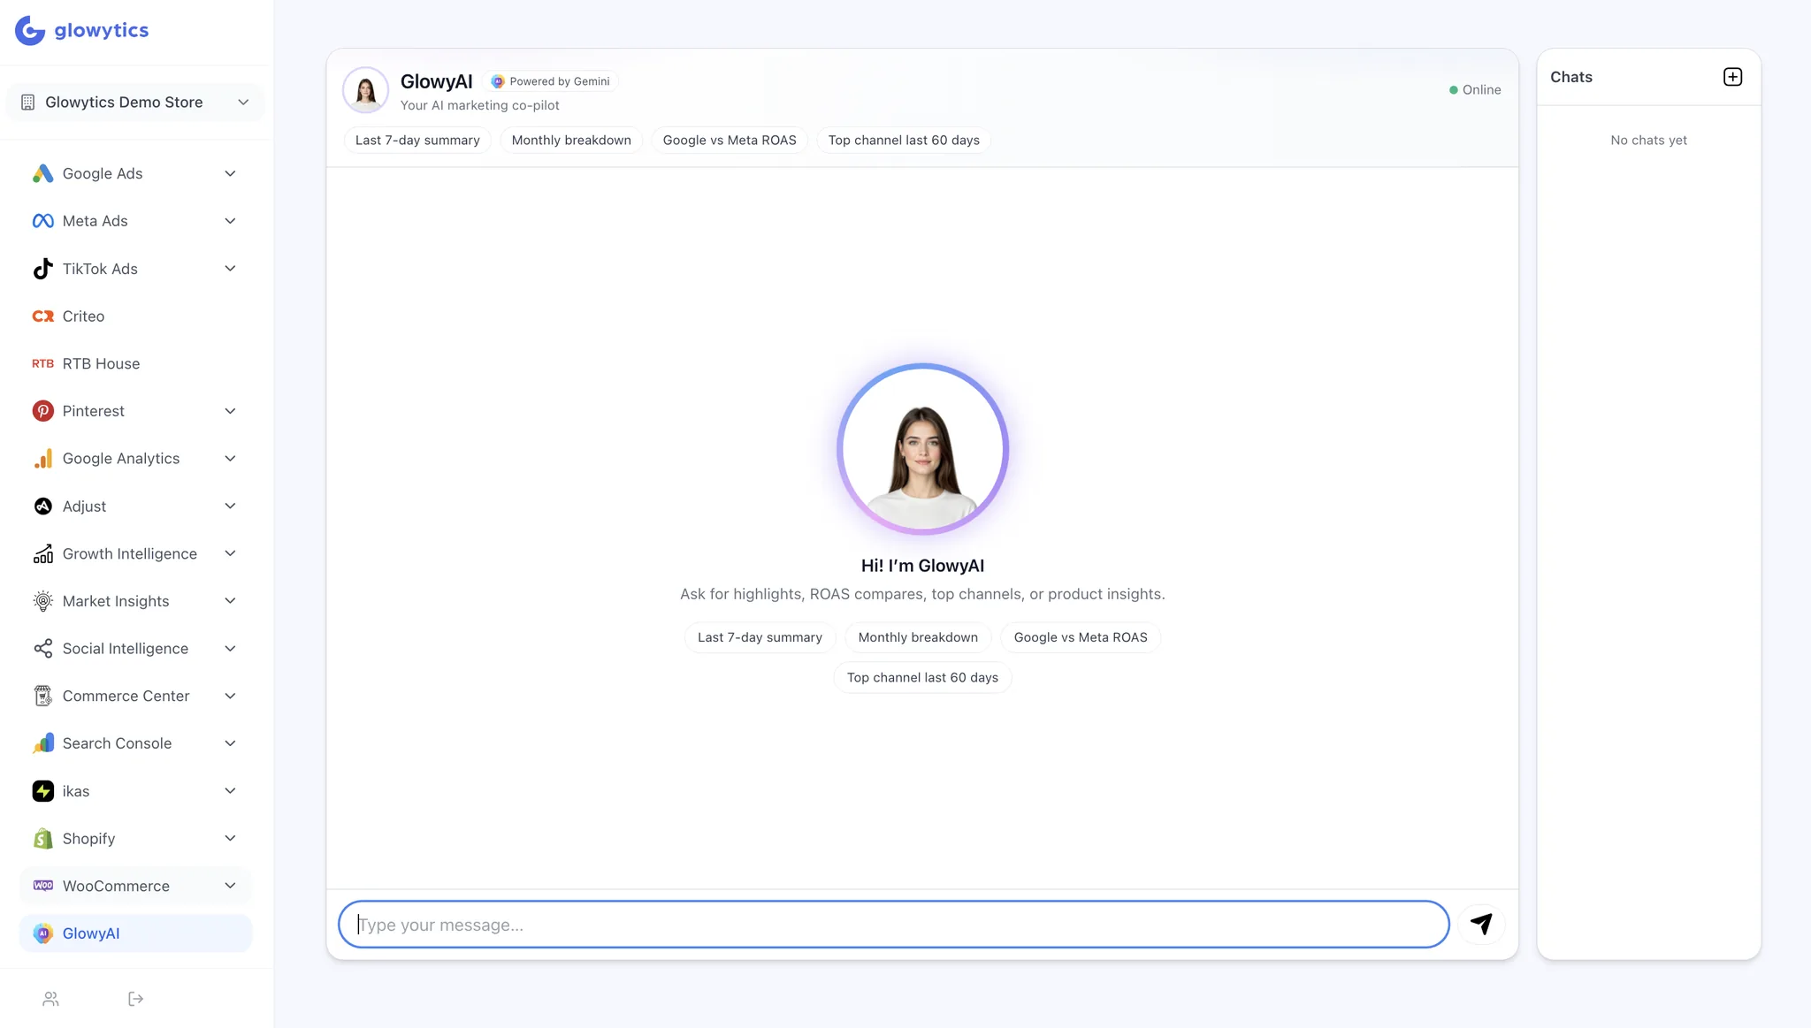This screenshot has height=1028, width=1811.
Task: Start a new chat with plus icon
Action: coord(1733,77)
